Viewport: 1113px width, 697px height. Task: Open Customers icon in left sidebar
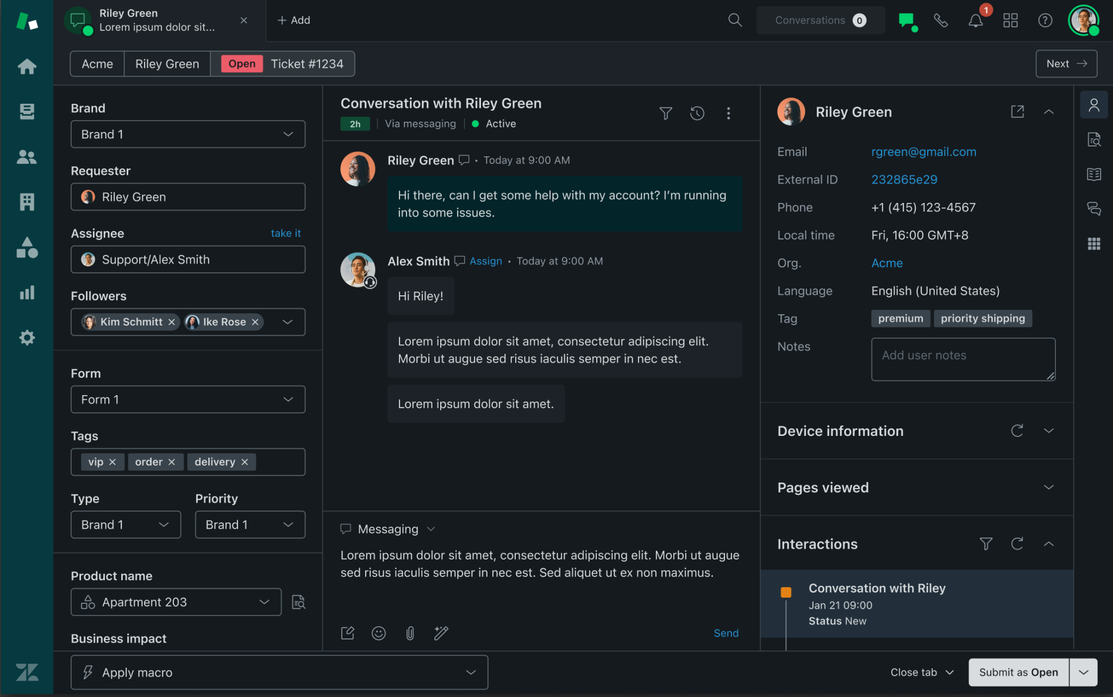27,157
